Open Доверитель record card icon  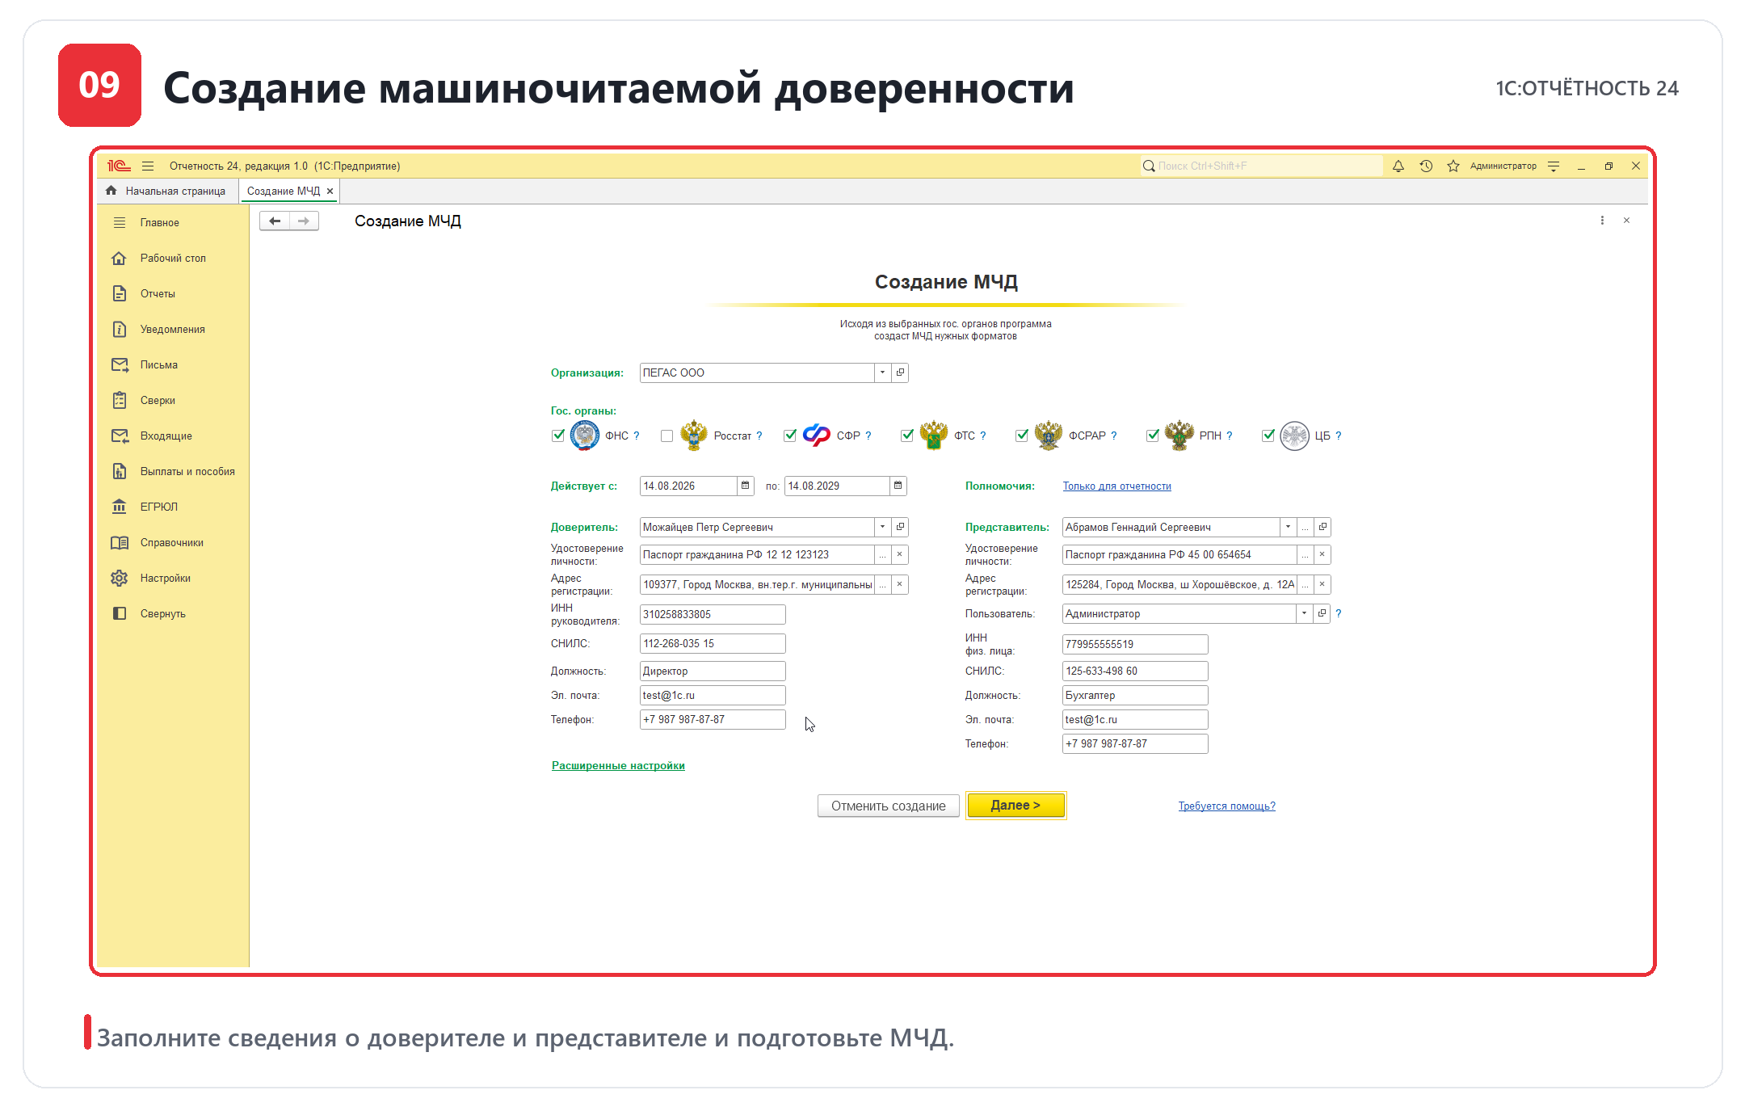click(x=900, y=527)
